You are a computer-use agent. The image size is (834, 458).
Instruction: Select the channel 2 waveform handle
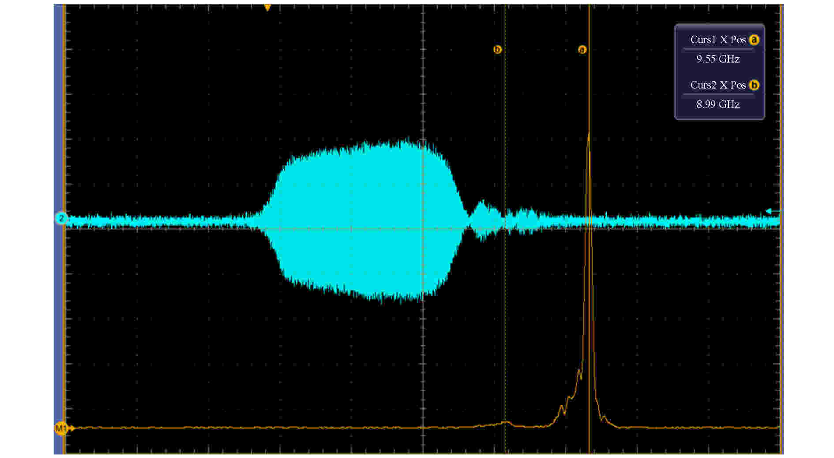[61, 218]
